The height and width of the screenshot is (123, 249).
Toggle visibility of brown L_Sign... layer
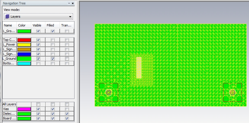(x=38, y=49)
